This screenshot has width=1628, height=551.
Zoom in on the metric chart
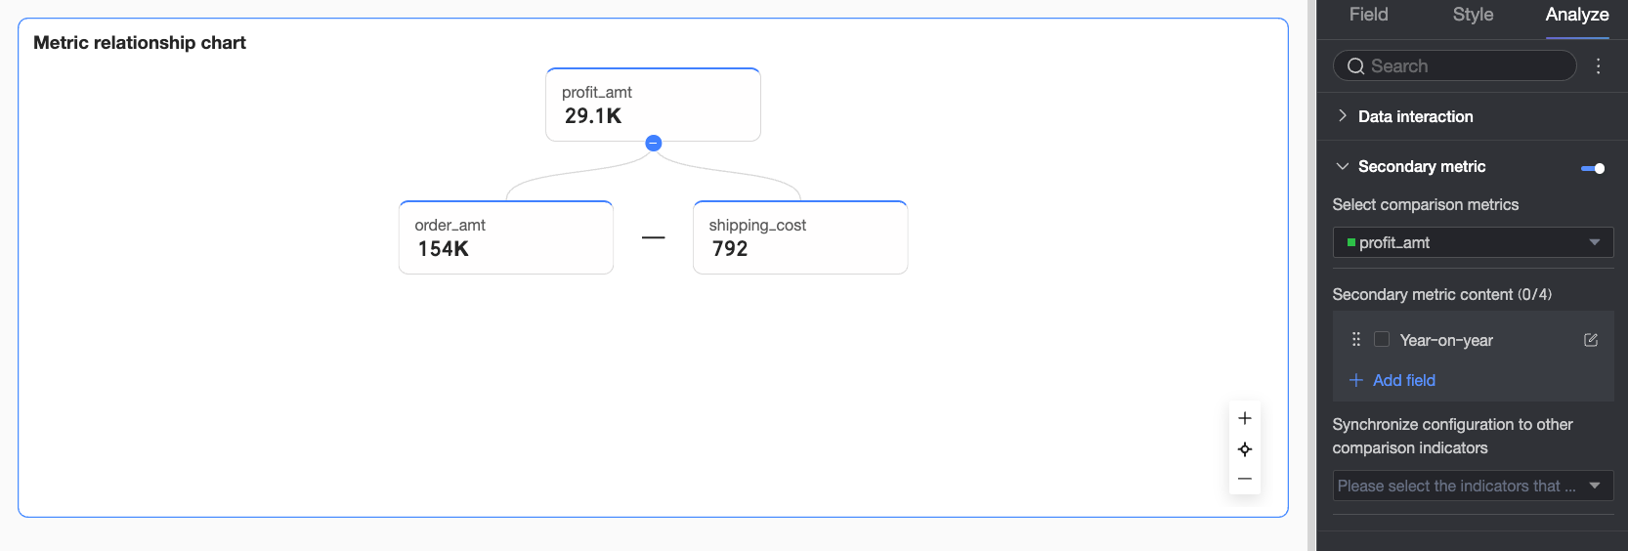pyautogui.click(x=1245, y=418)
